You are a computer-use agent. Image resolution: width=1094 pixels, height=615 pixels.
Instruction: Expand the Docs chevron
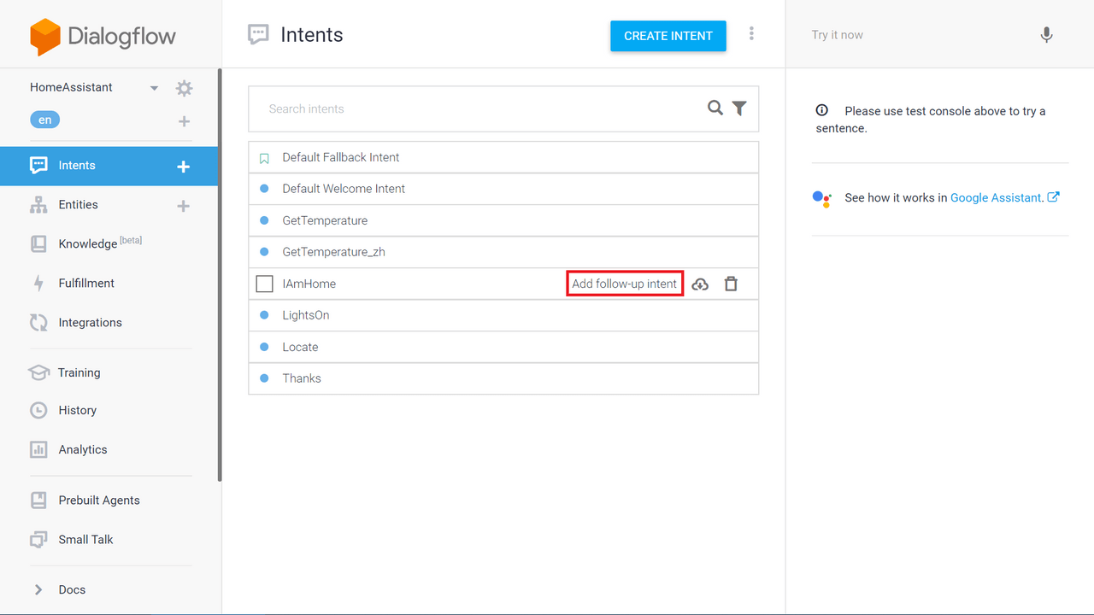coord(38,590)
